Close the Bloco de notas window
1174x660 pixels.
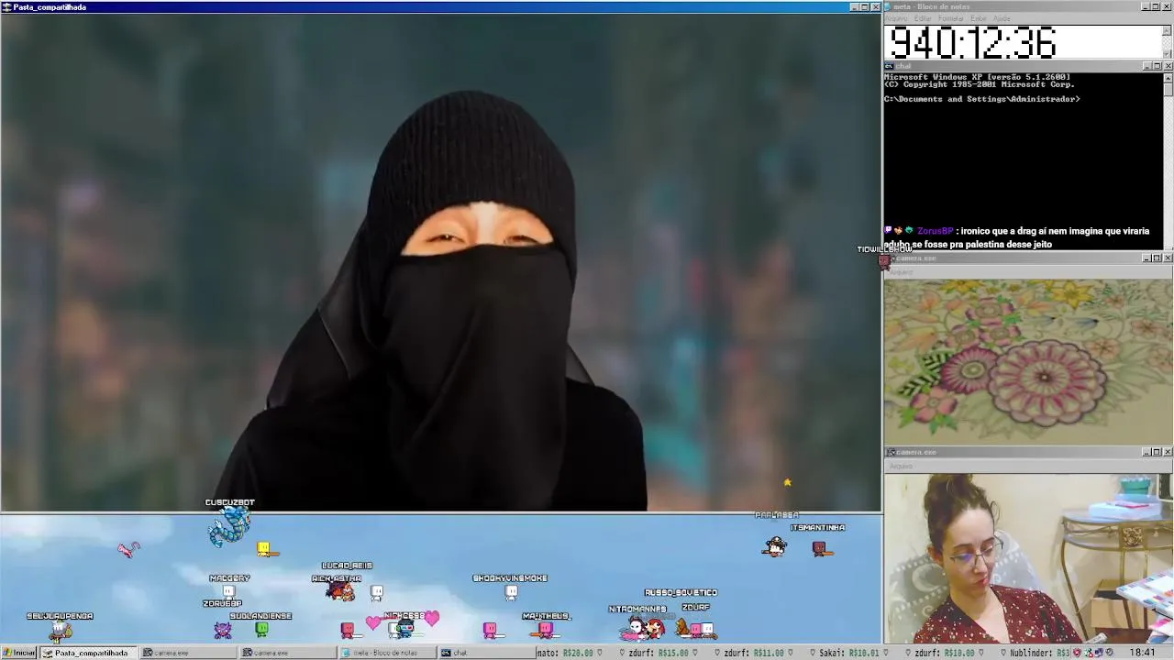(x=1168, y=7)
